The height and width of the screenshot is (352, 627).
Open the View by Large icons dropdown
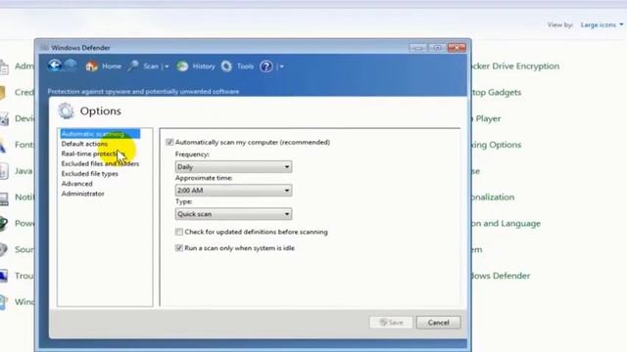pos(602,24)
